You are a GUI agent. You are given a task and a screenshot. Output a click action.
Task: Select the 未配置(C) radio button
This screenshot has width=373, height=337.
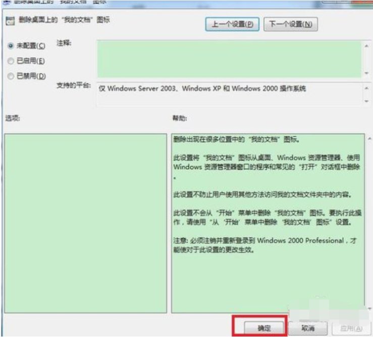pos(11,46)
